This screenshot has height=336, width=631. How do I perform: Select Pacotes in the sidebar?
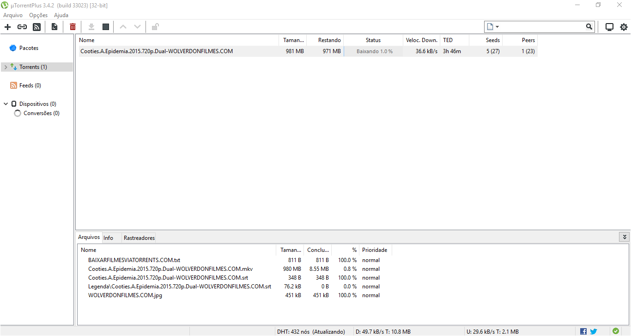(29, 48)
